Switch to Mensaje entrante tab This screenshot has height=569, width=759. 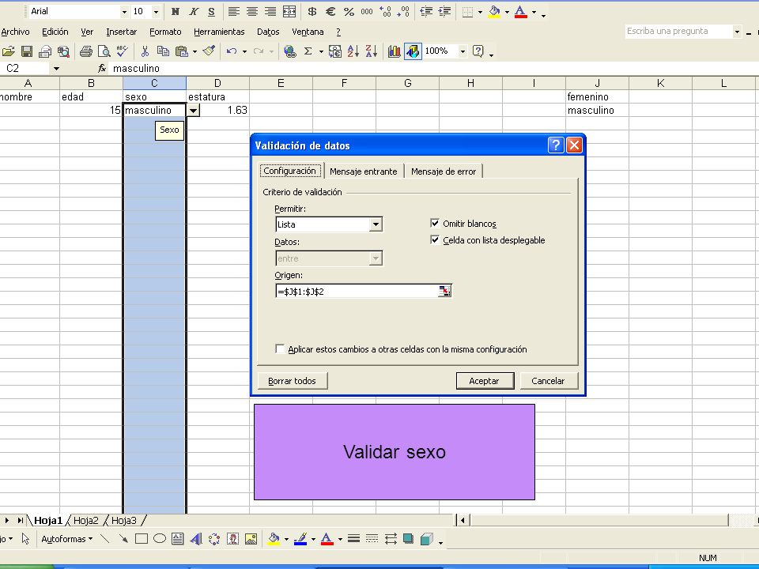pyautogui.click(x=364, y=171)
